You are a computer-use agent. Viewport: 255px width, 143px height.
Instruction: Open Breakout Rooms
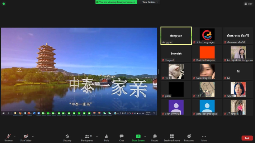pyautogui.click(x=172, y=137)
